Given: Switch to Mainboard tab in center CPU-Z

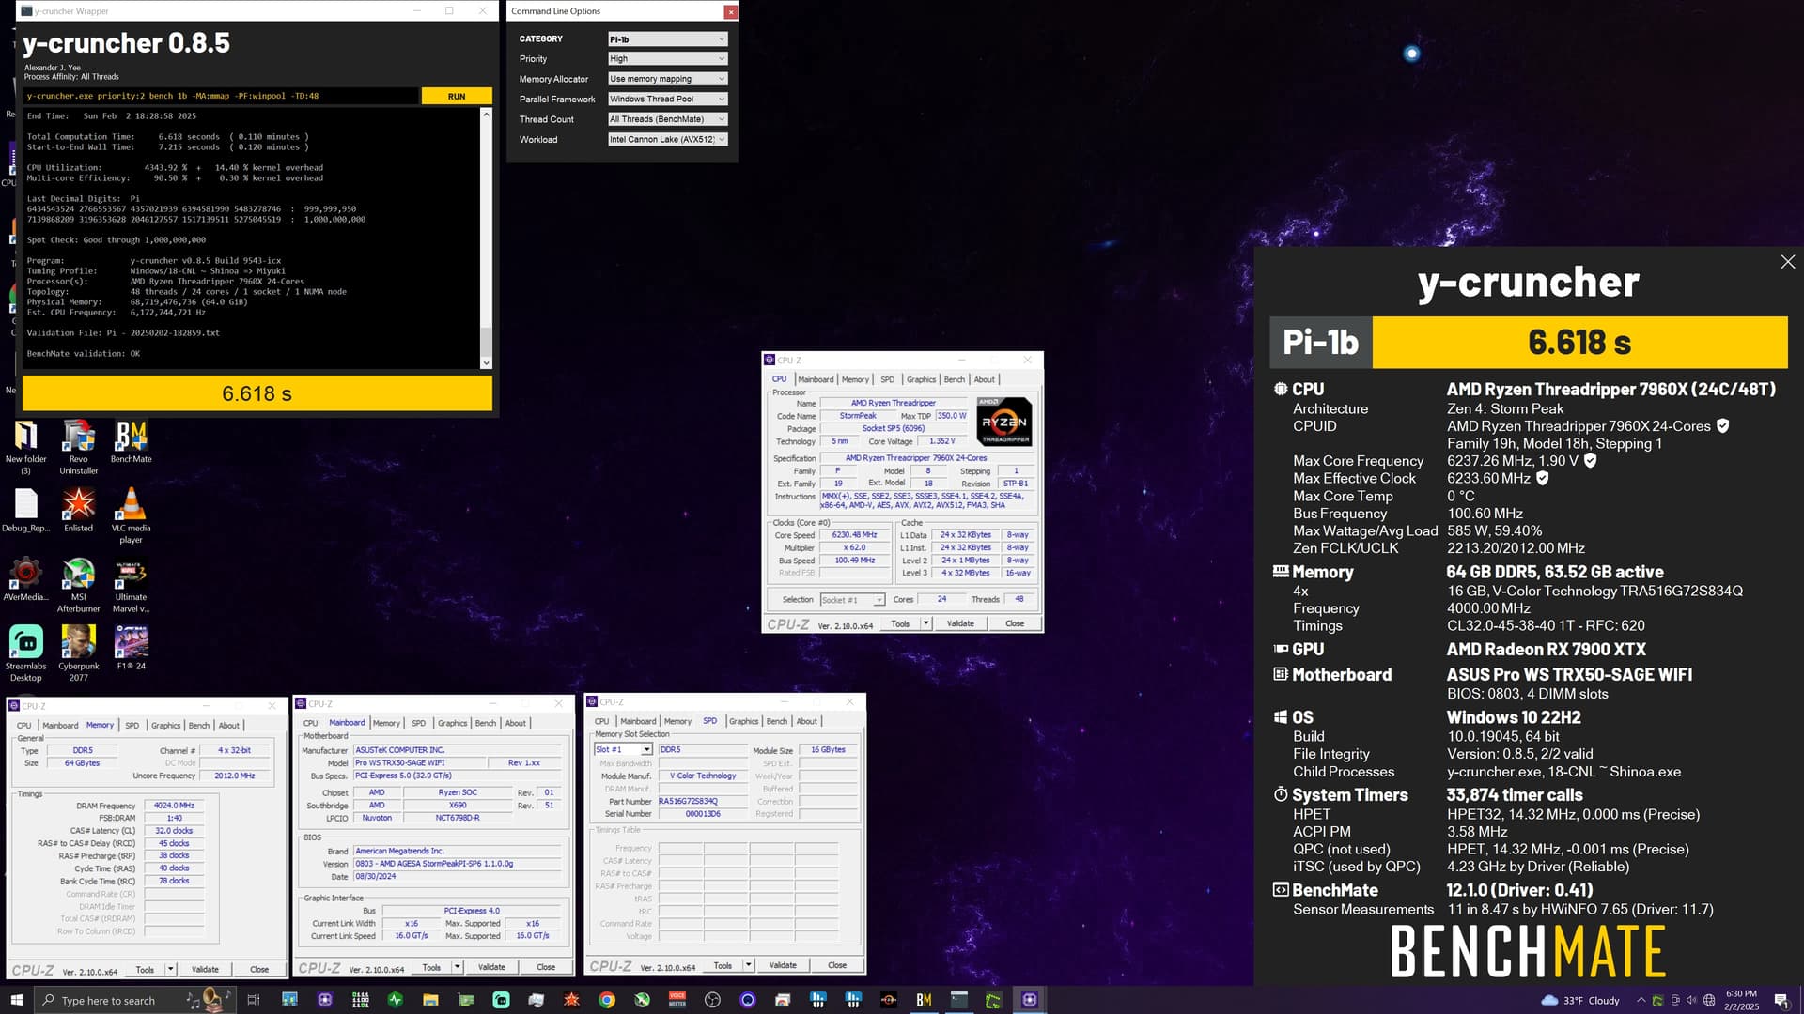Looking at the screenshot, I should click(x=816, y=379).
